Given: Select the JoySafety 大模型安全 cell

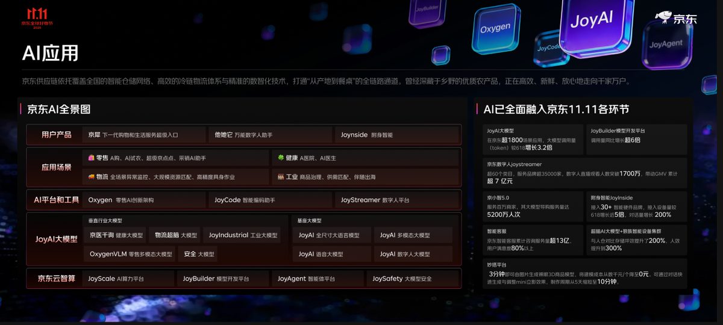Looking at the screenshot, I should click(413, 279).
